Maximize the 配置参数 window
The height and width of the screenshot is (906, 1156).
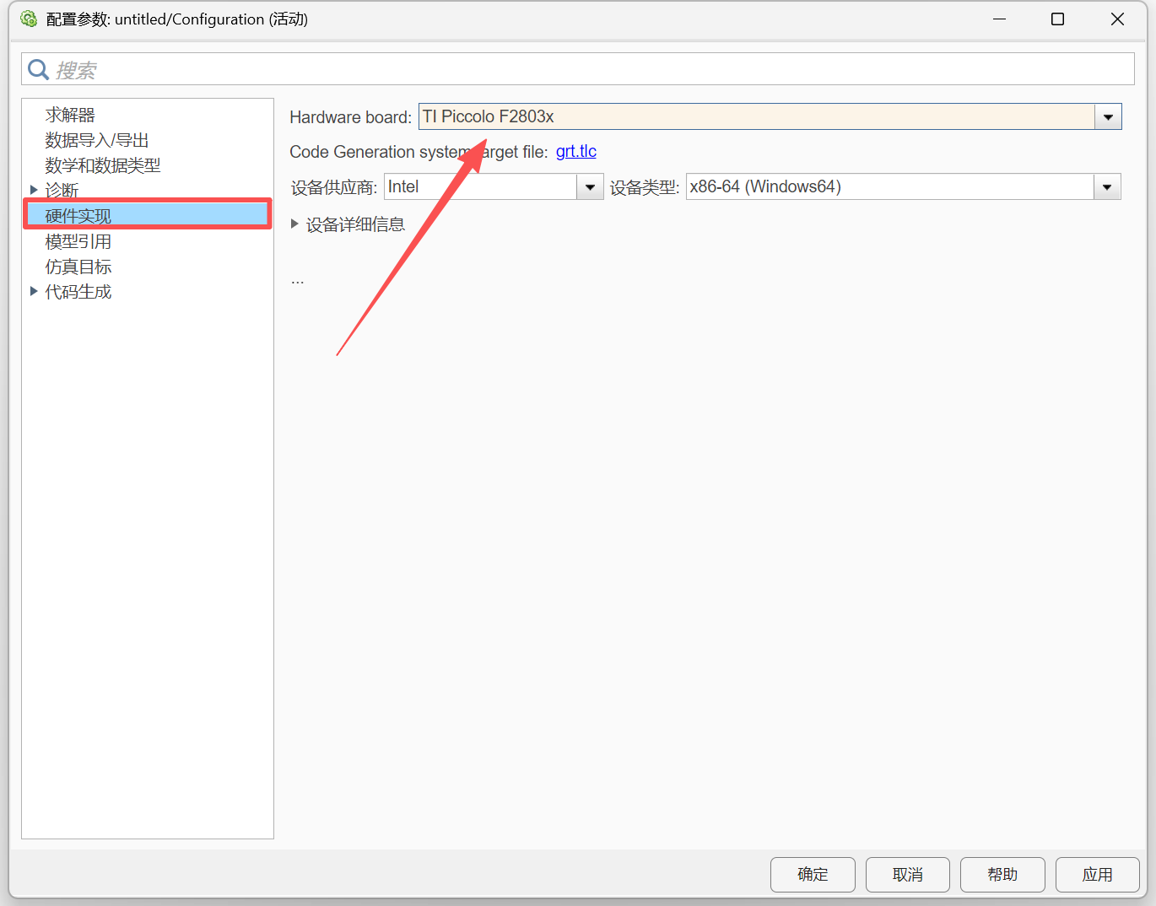1057,19
